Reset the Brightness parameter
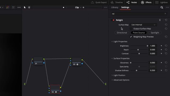The image size is (170, 96). [x=166, y=46]
